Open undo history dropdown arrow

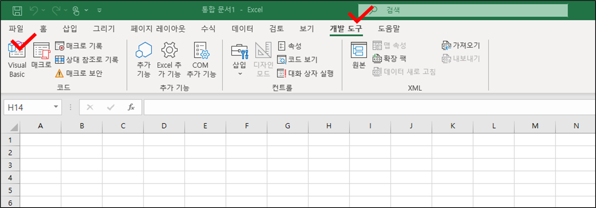(x=43, y=11)
